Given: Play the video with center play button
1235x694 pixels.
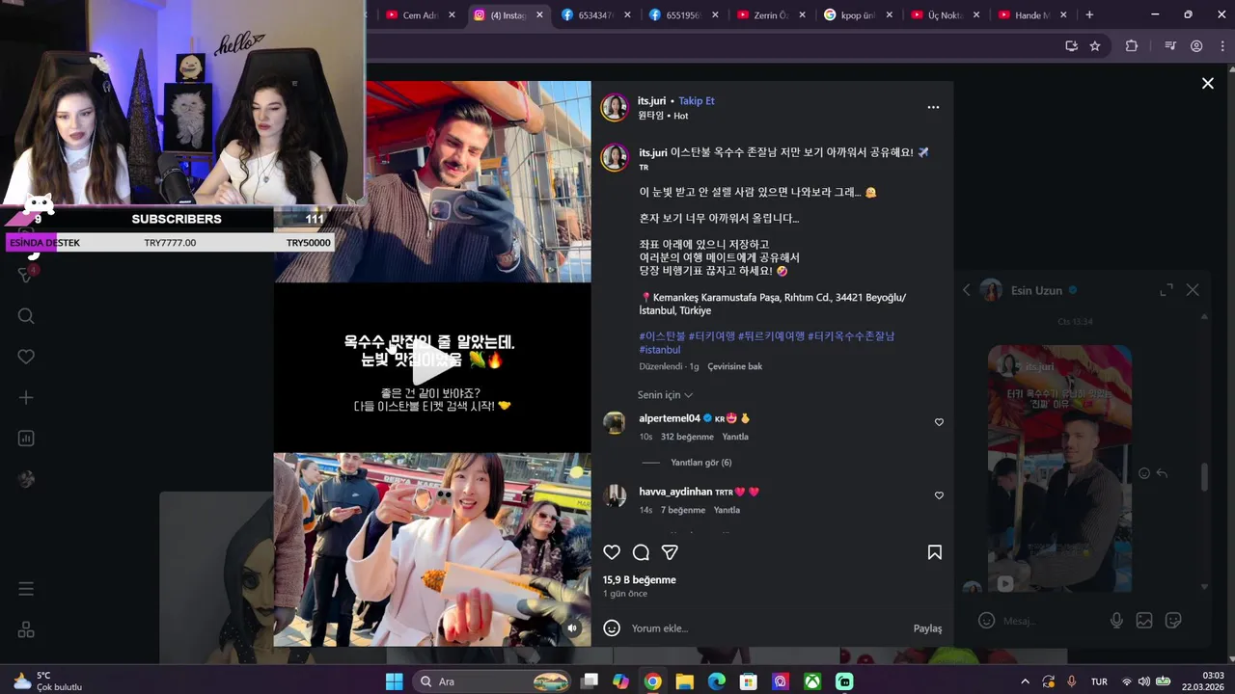Looking at the screenshot, I should 432,362.
